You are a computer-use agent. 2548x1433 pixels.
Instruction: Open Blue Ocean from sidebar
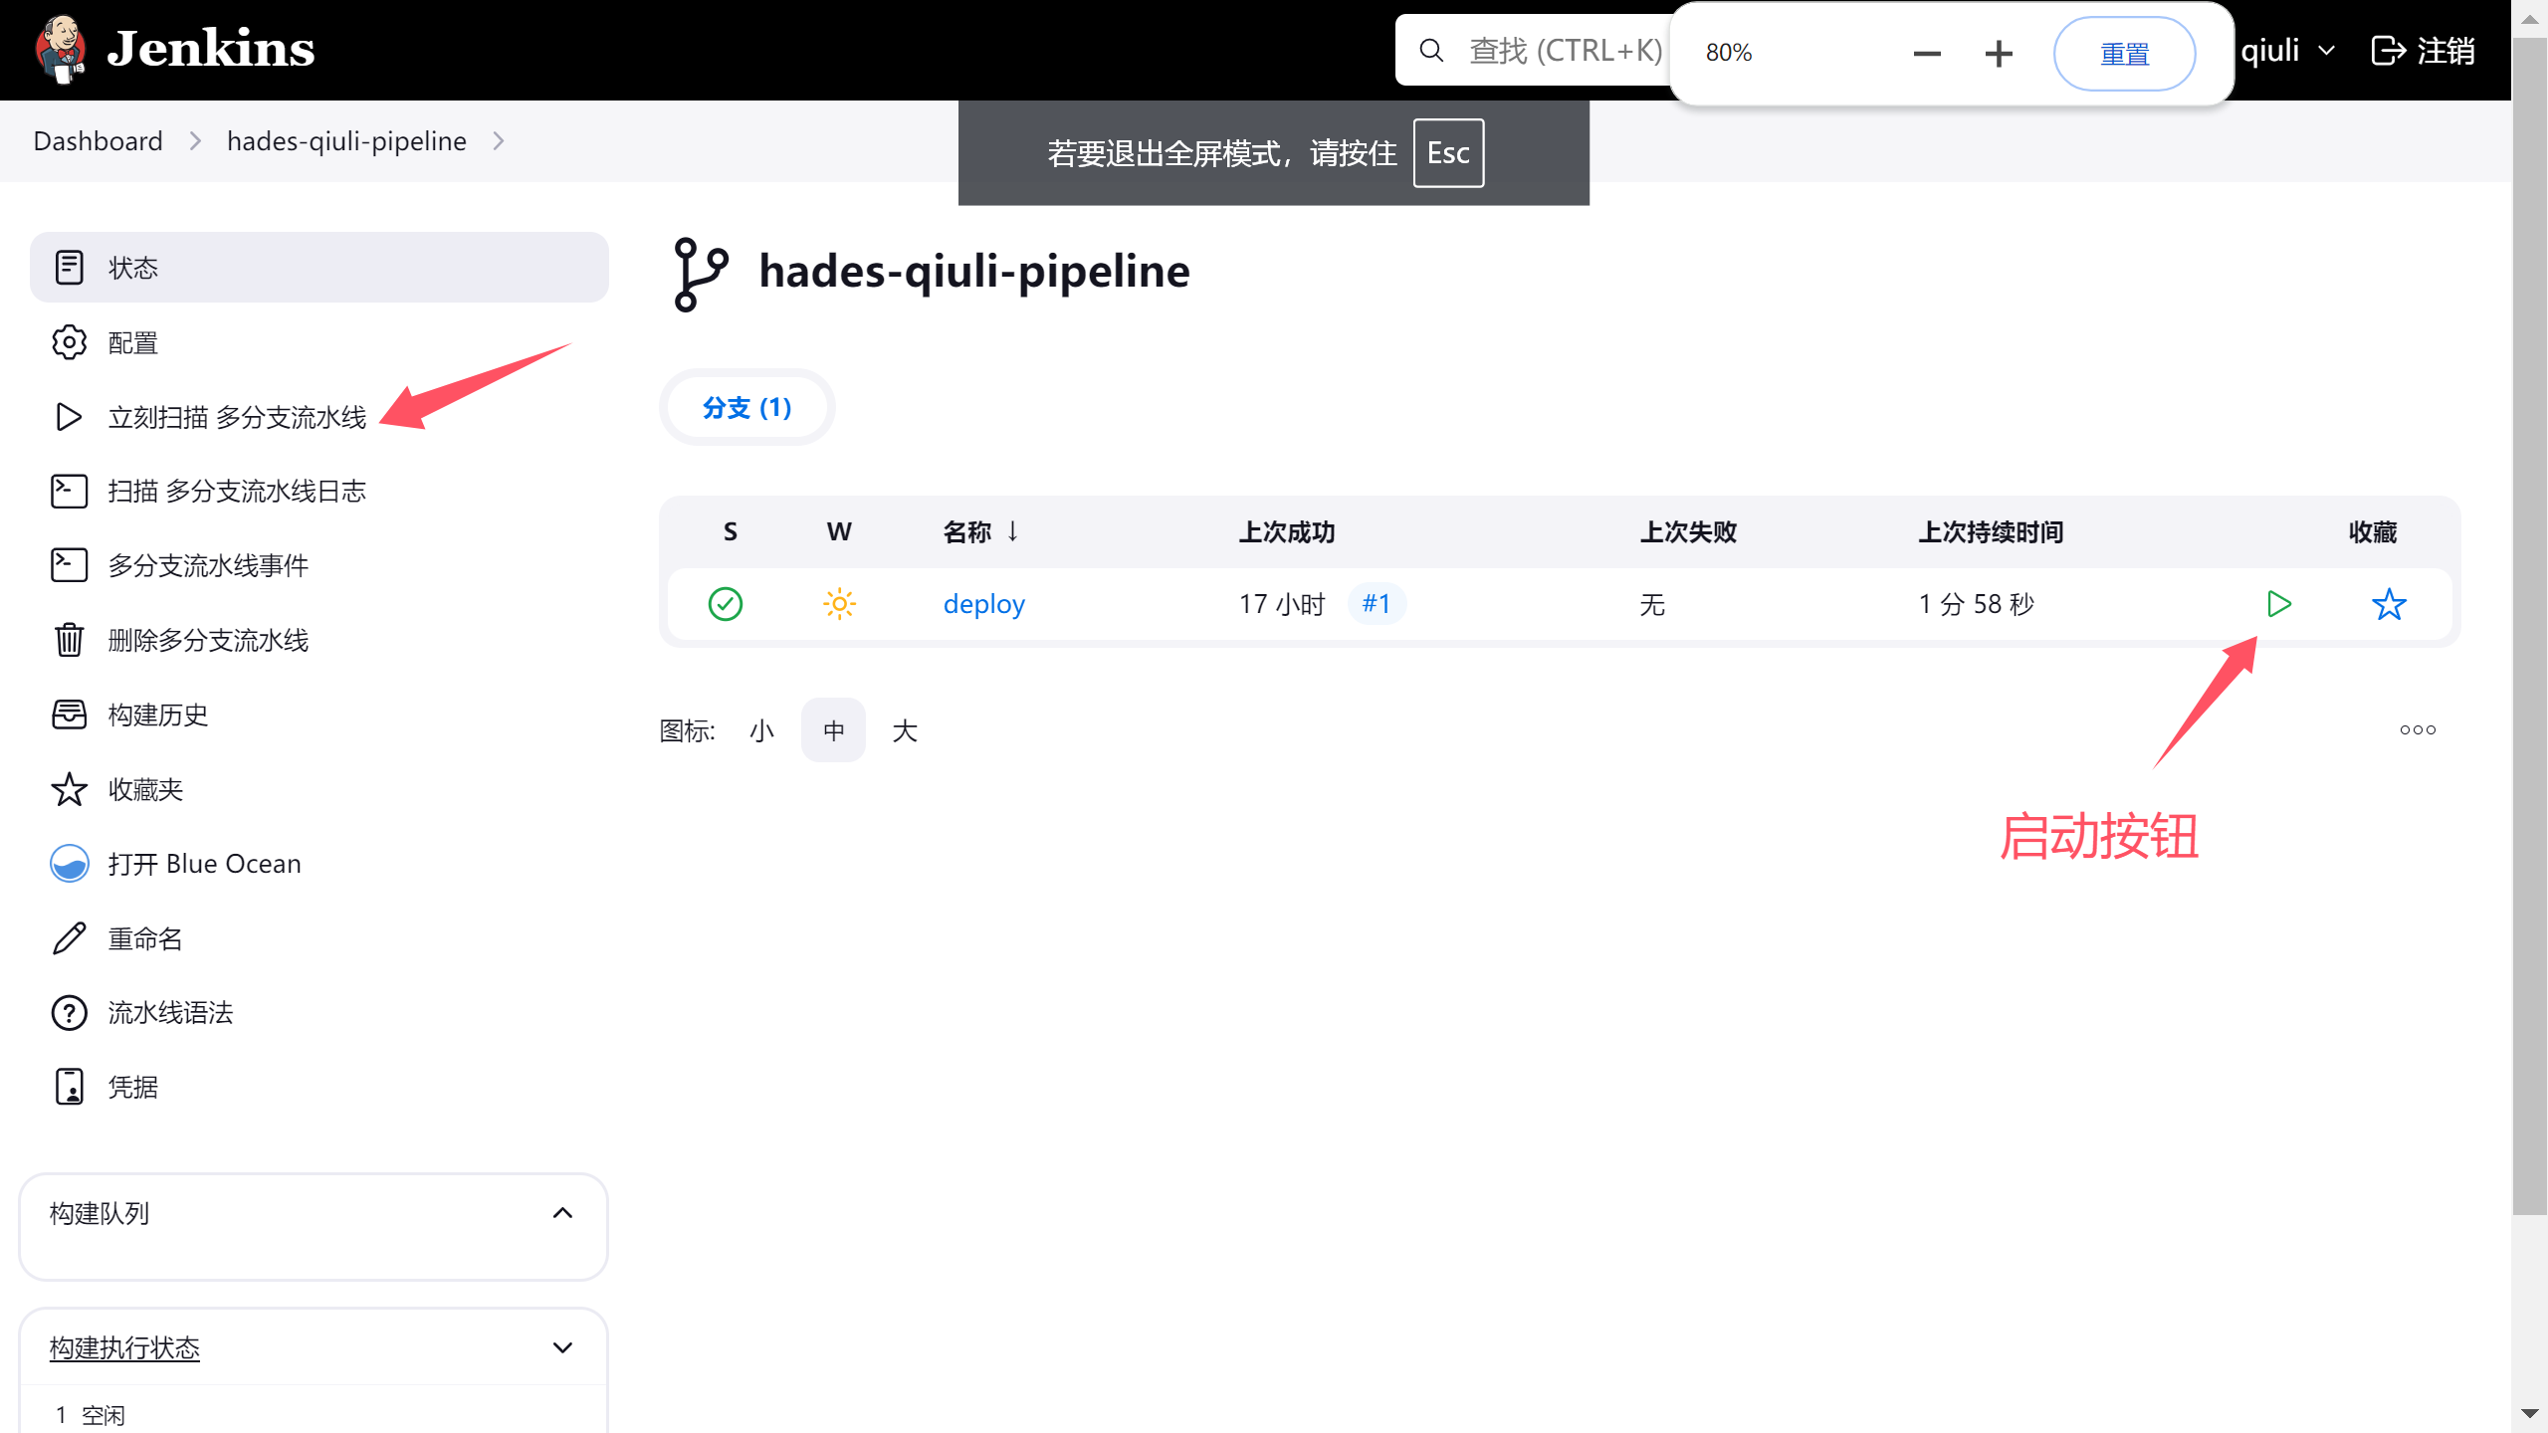coord(69,864)
